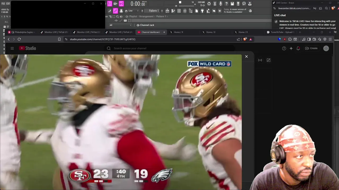
Task: Open FL Studio help question mark icon
Action: point(226,4)
